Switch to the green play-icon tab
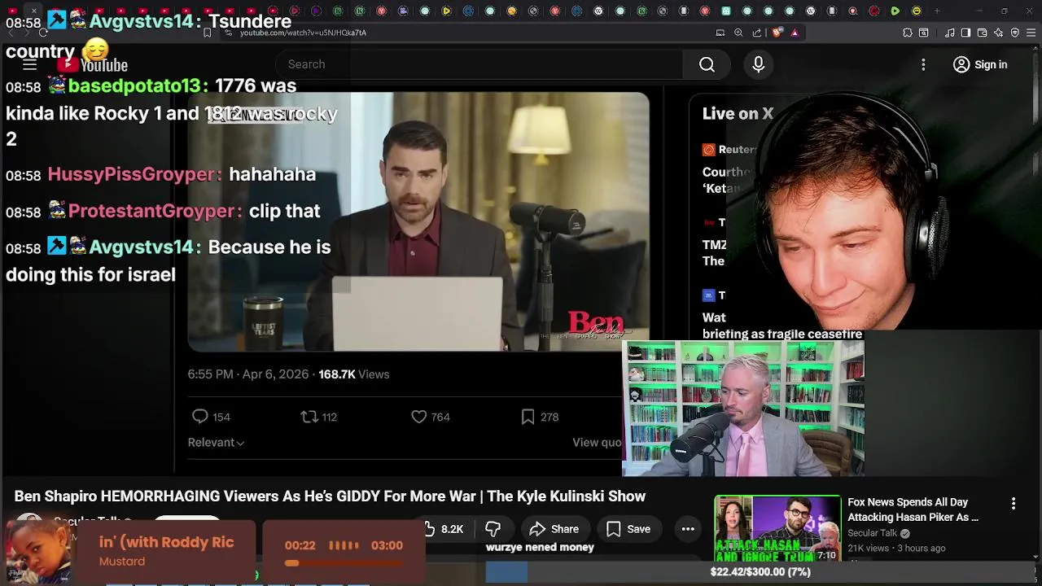The width and height of the screenshot is (1042, 586). [x=895, y=11]
